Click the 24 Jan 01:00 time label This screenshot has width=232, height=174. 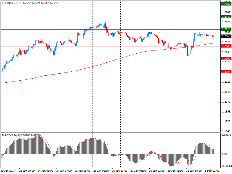[46, 171]
